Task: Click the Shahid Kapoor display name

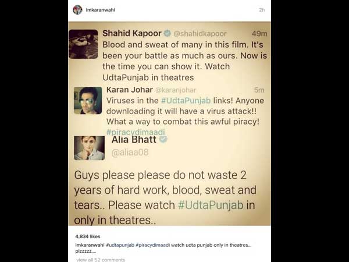Action: tap(132, 33)
